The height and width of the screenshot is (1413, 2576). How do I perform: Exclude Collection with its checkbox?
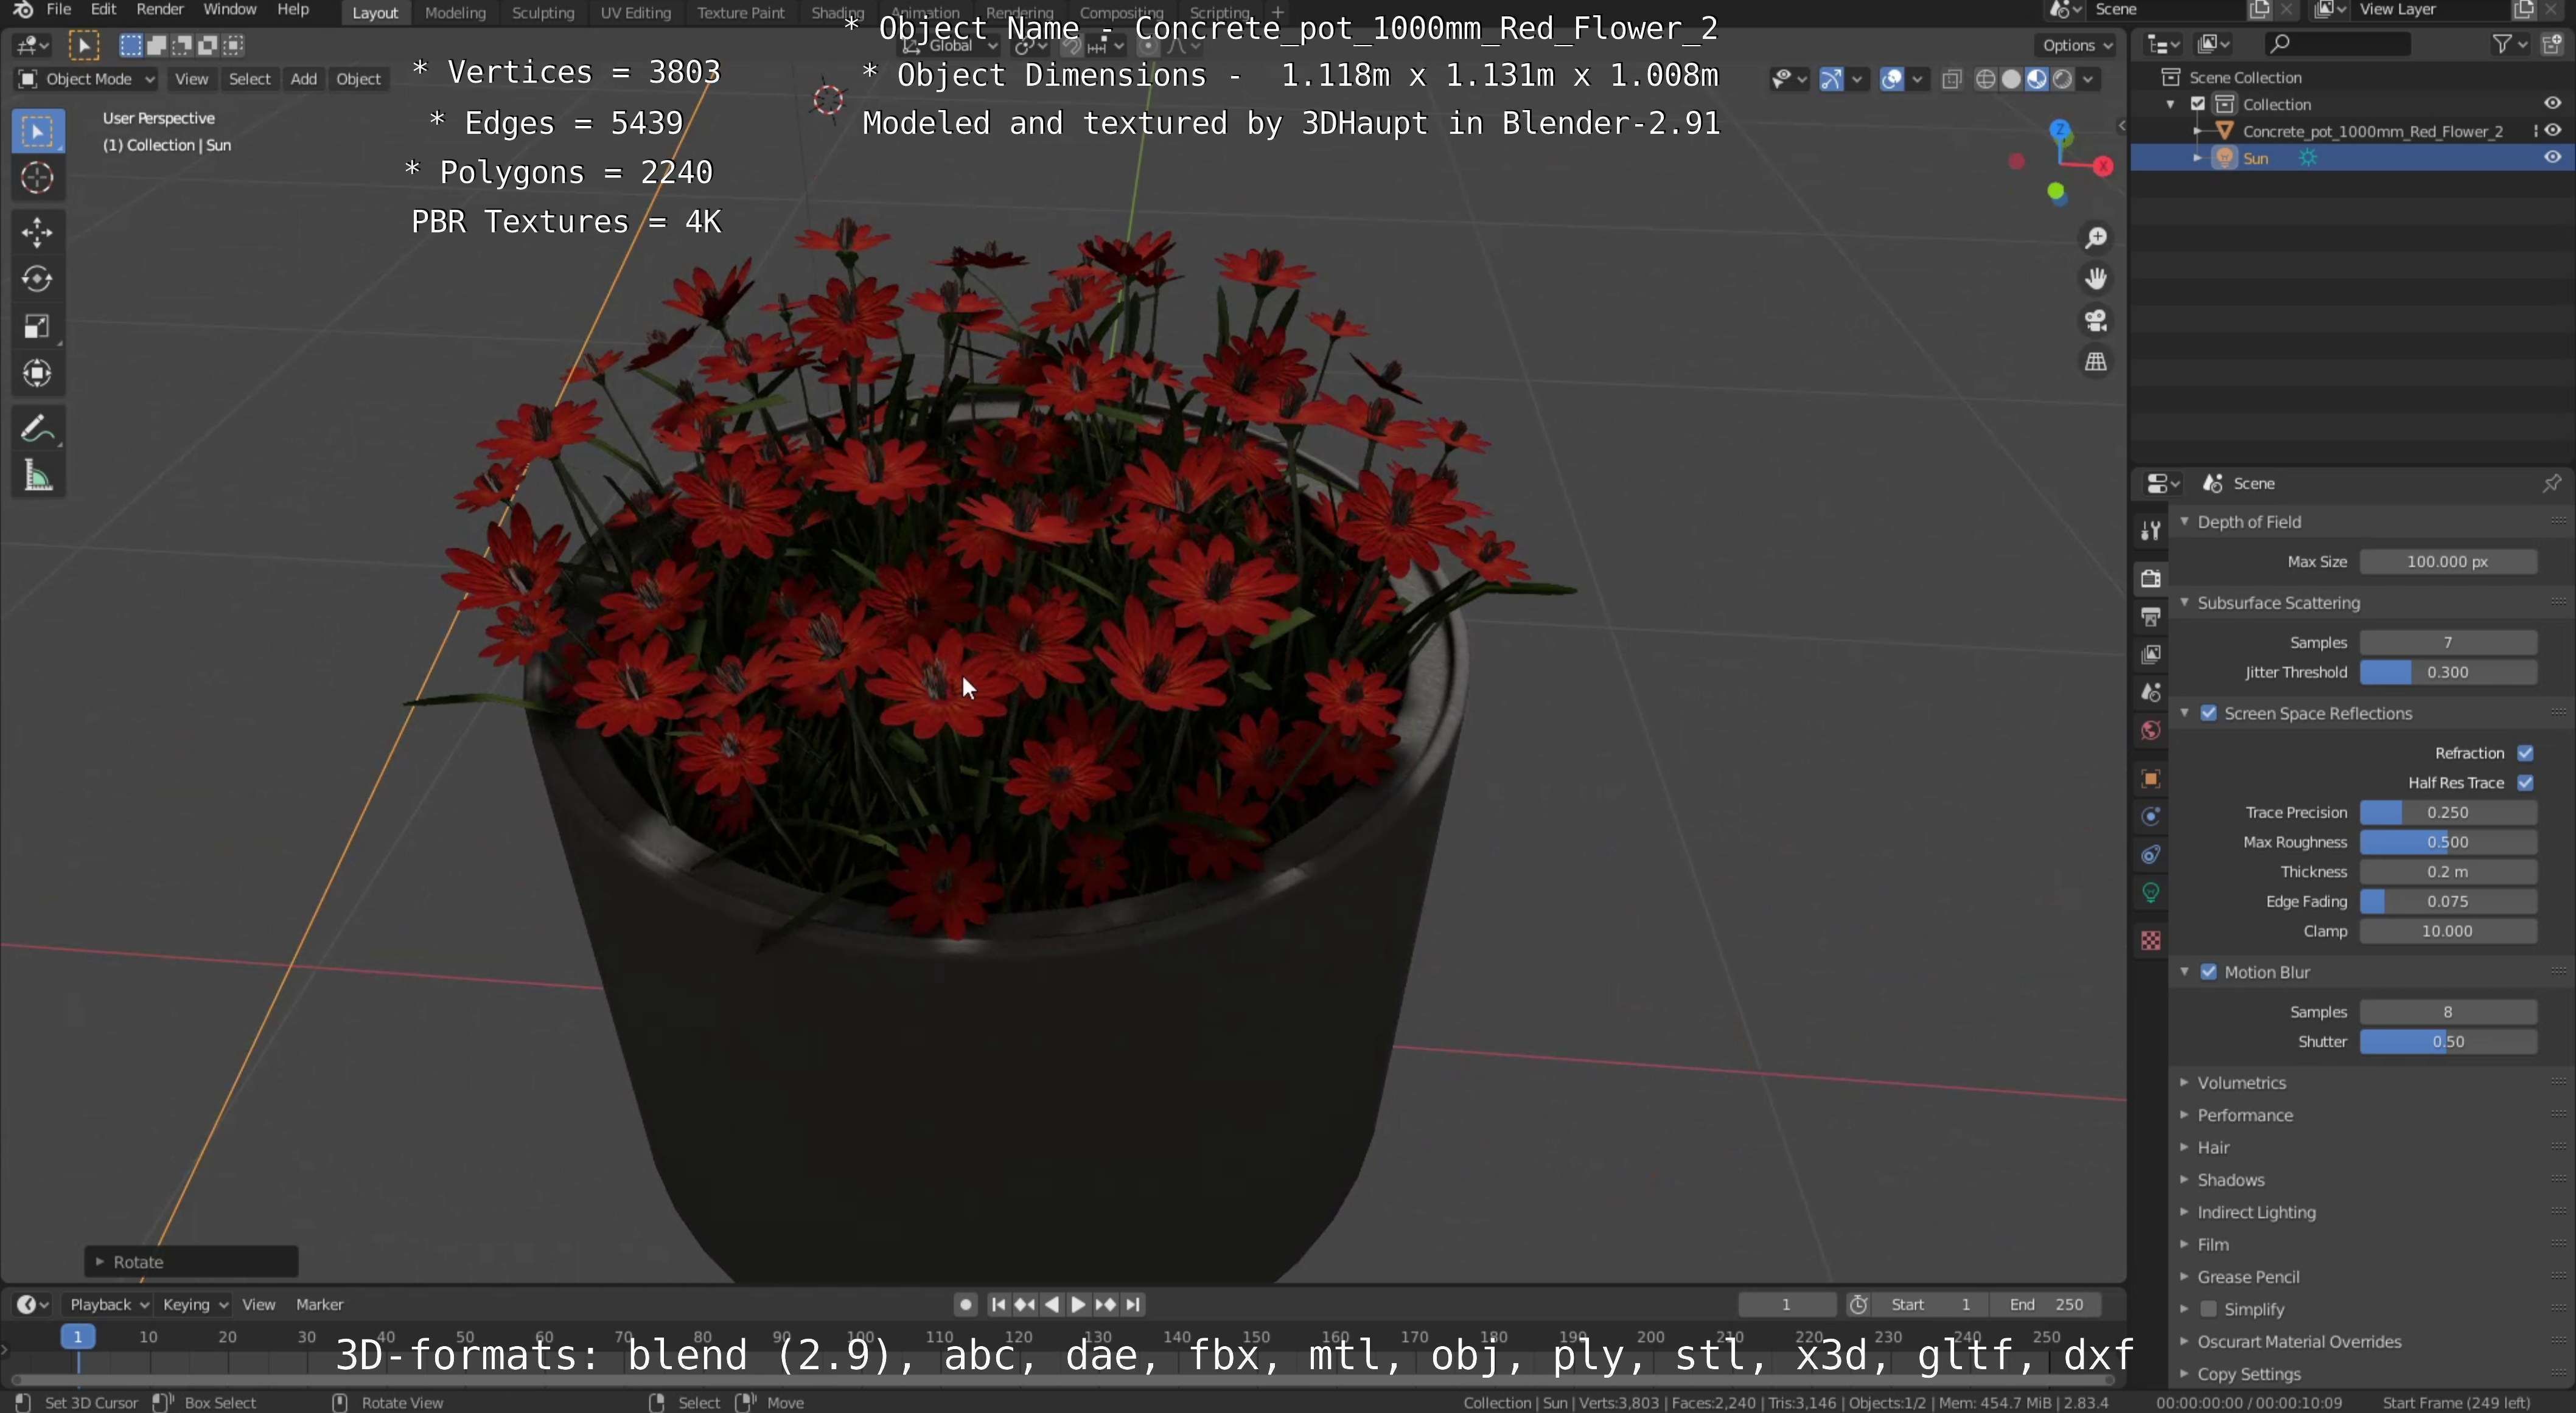click(2198, 104)
